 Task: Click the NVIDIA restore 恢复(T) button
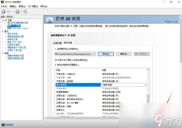pos(142,54)
